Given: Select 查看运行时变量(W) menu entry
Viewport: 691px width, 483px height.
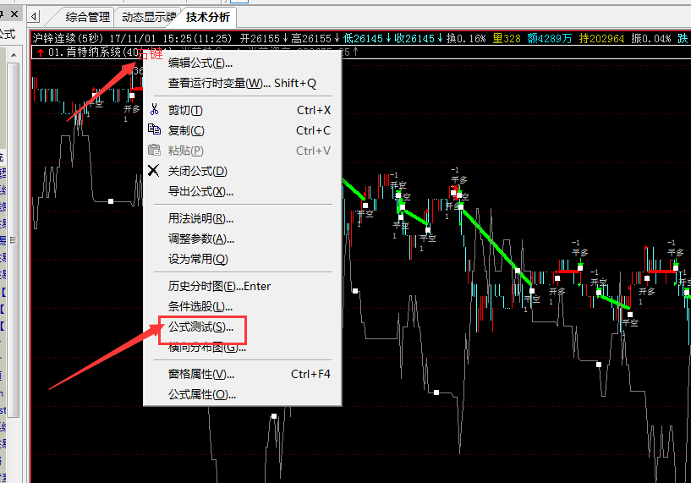Looking at the screenshot, I should click(243, 83).
